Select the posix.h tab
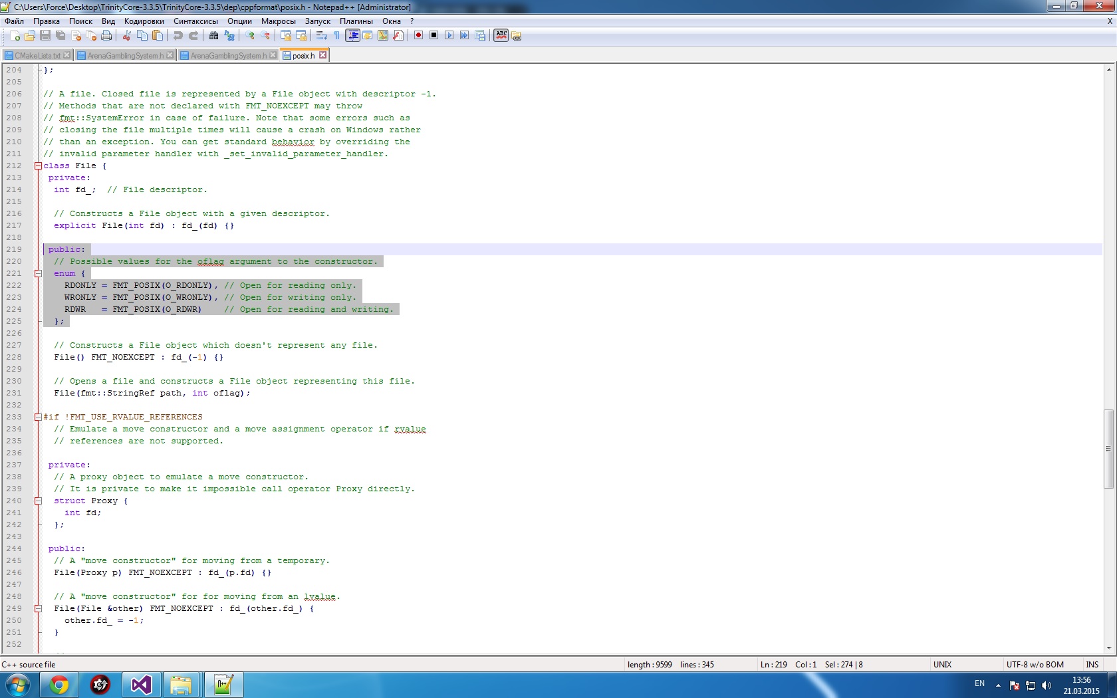1117x698 pixels. (303, 56)
